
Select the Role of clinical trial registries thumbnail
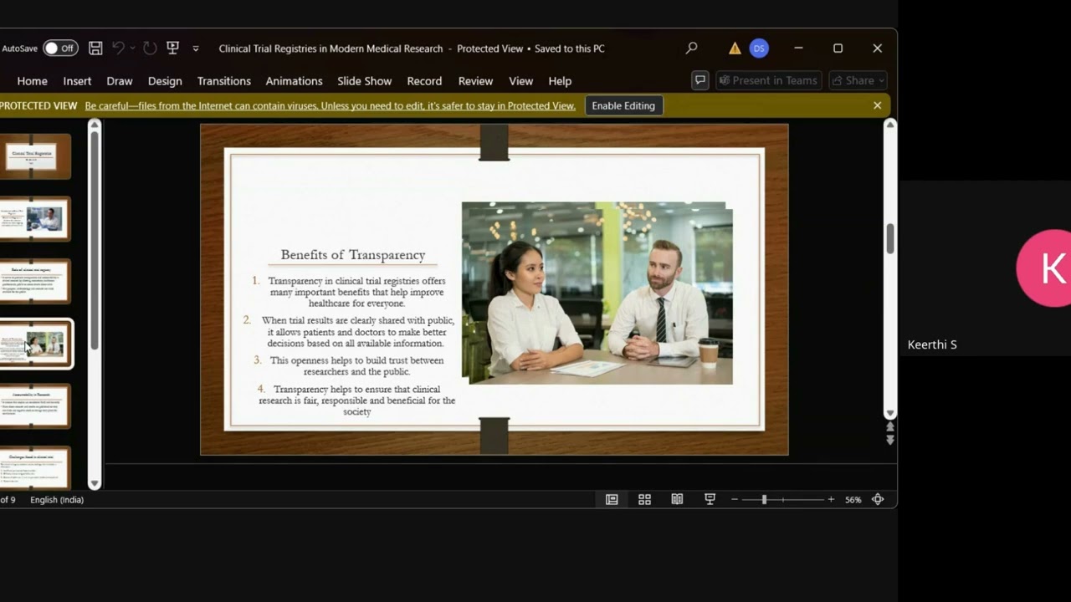pos(34,281)
